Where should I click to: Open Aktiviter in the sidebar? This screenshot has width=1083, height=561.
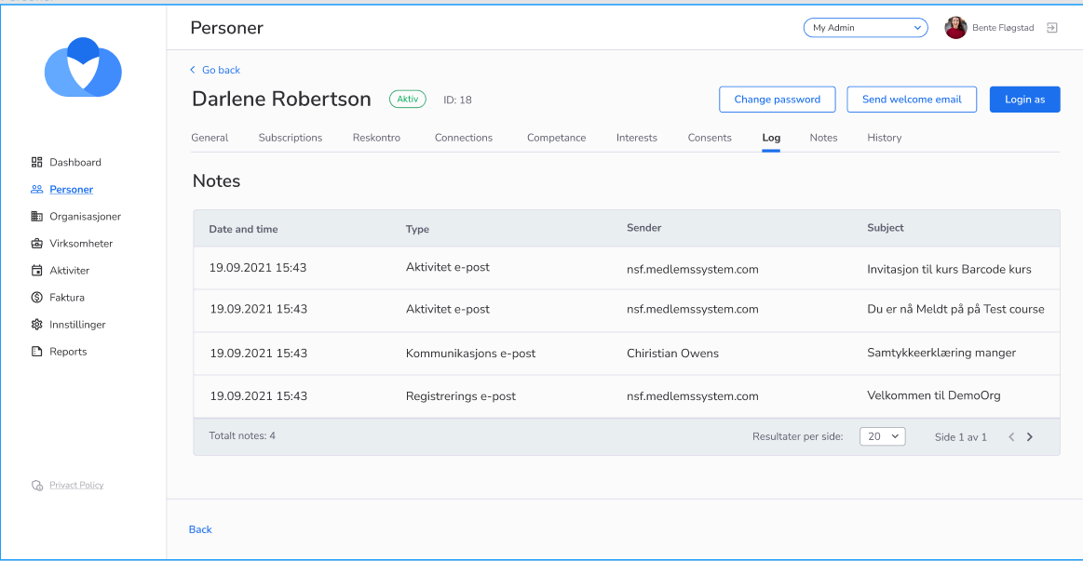pos(69,271)
